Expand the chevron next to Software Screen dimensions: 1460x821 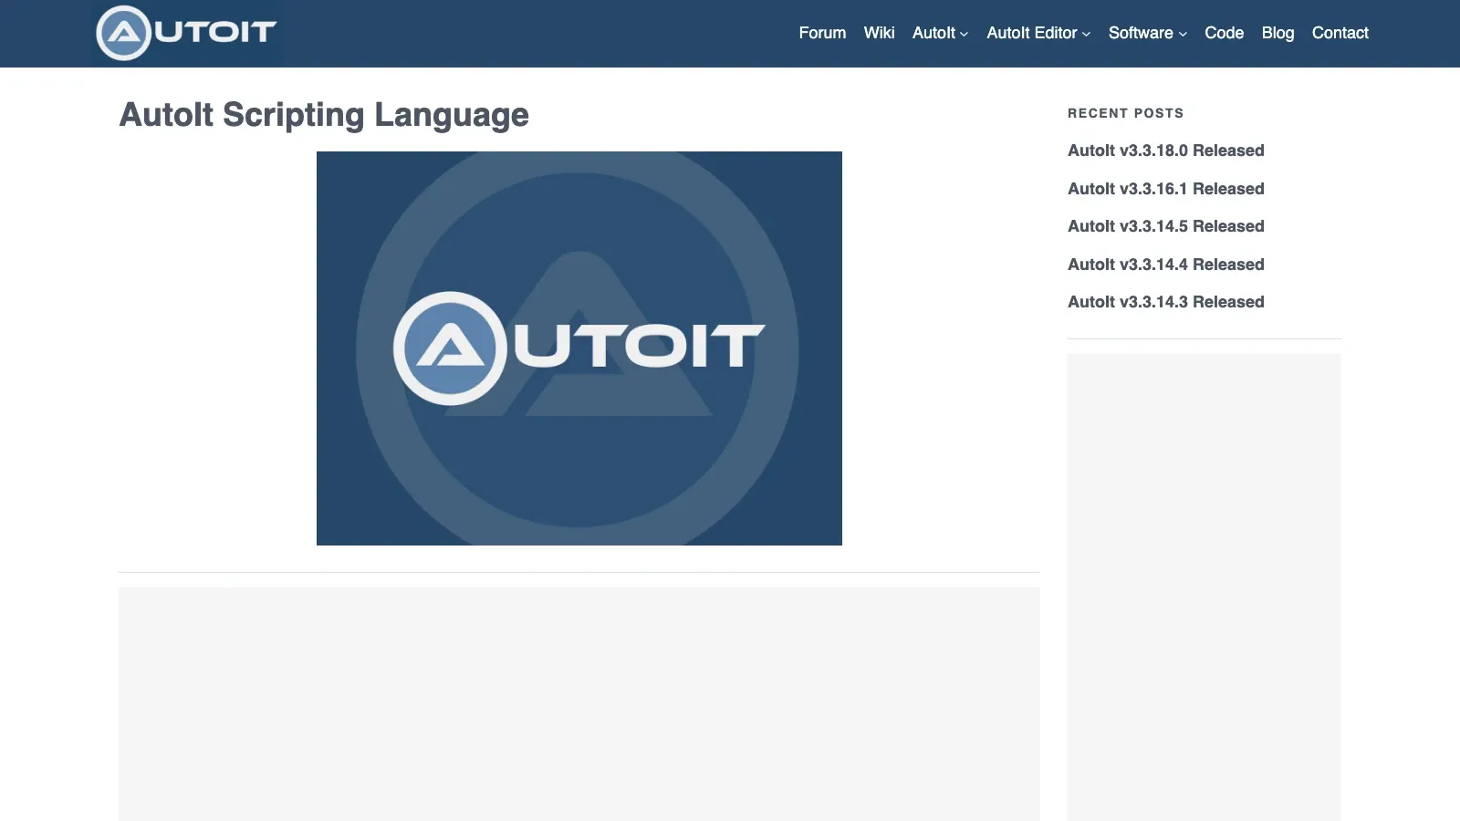pos(1183,35)
